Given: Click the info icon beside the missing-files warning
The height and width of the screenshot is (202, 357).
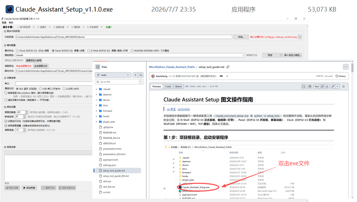Looking at the screenshot, I should click(300, 37).
